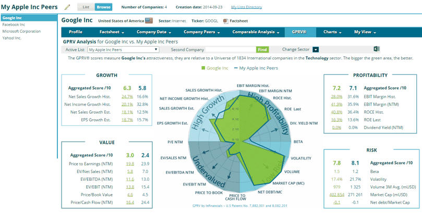
Task: Export GPRV analysis via Excel icon
Action: pyautogui.click(x=377, y=49)
